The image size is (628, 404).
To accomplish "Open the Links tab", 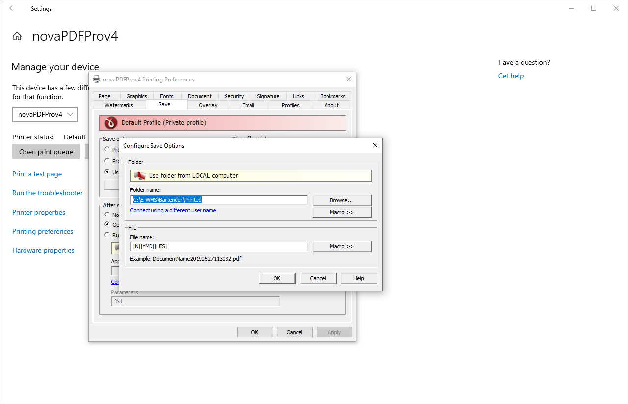I will [299, 96].
